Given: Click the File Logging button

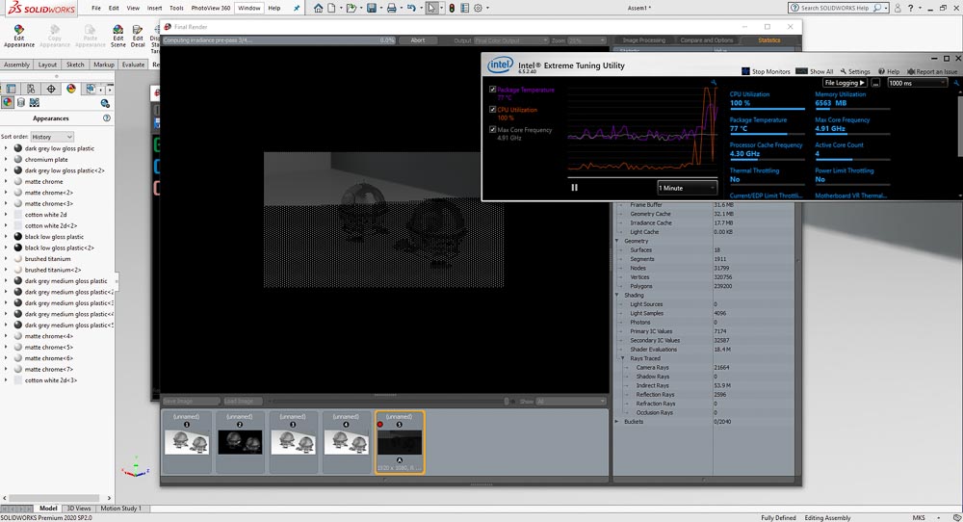Looking at the screenshot, I should (845, 83).
